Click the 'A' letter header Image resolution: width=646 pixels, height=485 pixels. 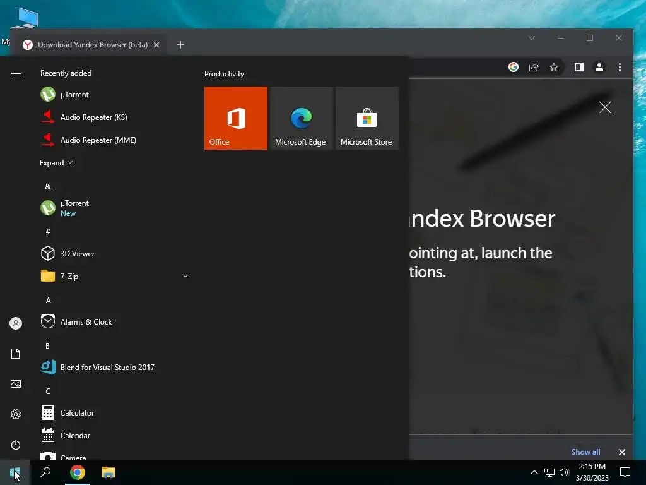[x=48, y=300]
